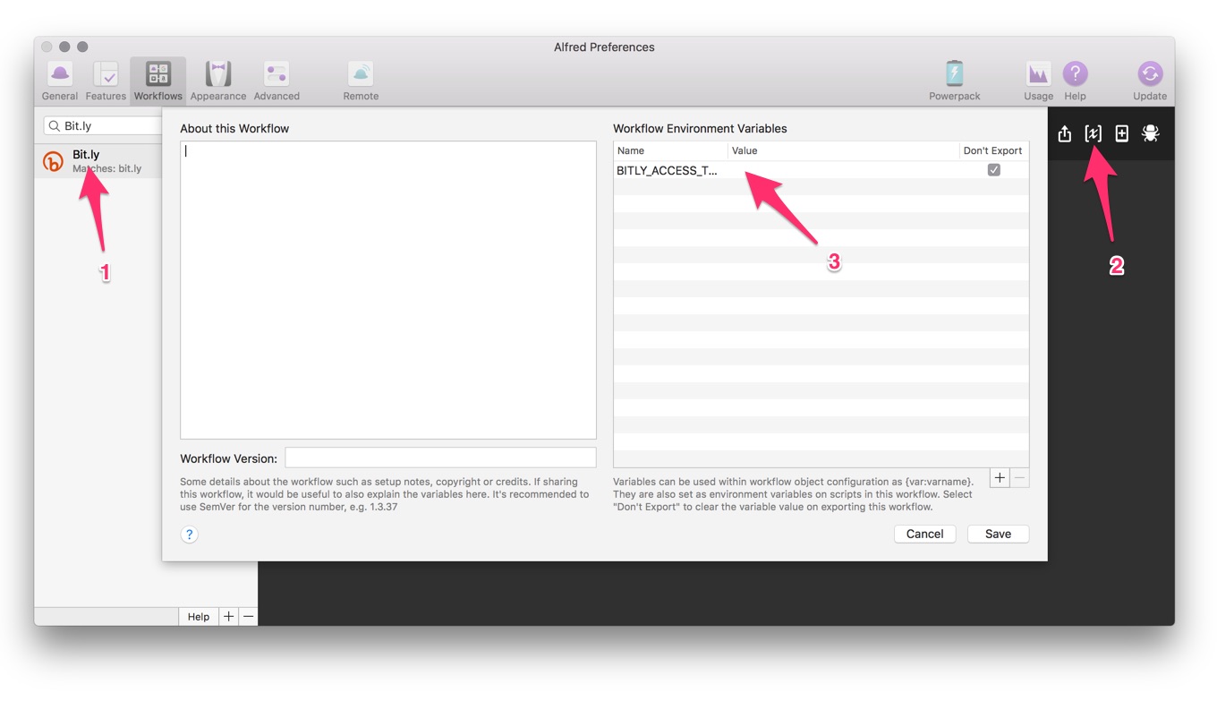Image resolution: width=1217 pixels, height=710 pixels.
Task: Save the workflow variables
Action: 998,534
